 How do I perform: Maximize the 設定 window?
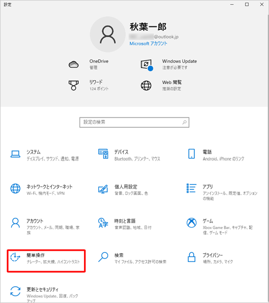246,4
